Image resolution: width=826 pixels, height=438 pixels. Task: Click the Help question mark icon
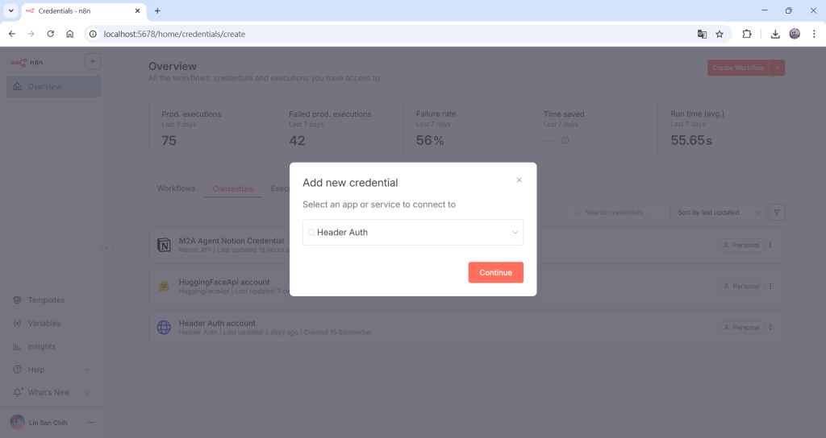coord(17,370)
